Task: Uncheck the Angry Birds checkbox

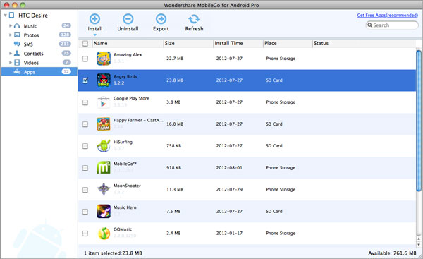Action: 85,80
